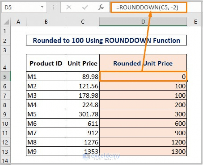
Task: Select rounded price cell showing 200
Action: click(143, 105)
